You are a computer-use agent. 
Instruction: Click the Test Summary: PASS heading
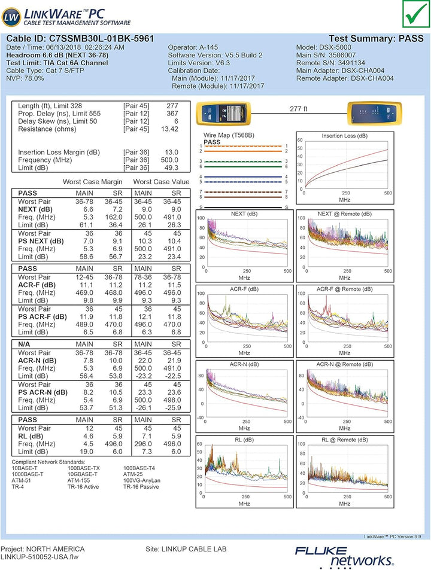pos(376,38)
